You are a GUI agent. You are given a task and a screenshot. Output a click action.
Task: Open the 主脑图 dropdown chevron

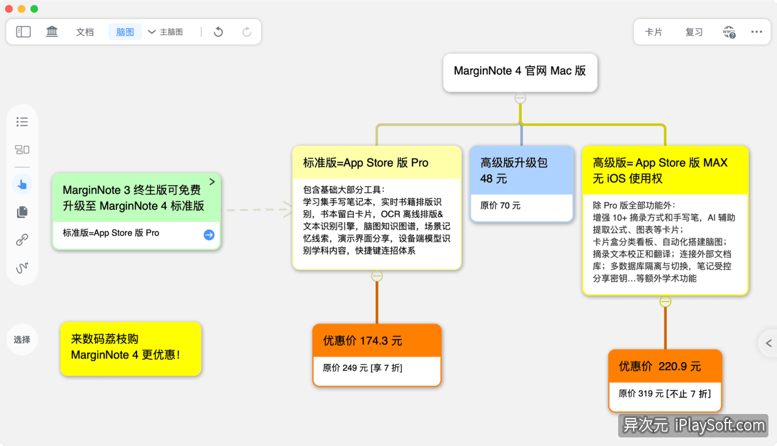click(x=151, y=31)
